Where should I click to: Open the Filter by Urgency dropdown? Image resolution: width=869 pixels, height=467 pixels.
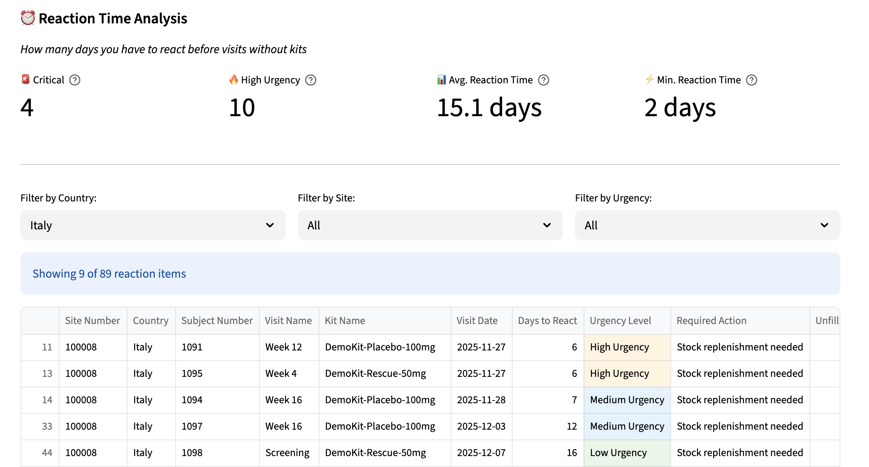707,225
